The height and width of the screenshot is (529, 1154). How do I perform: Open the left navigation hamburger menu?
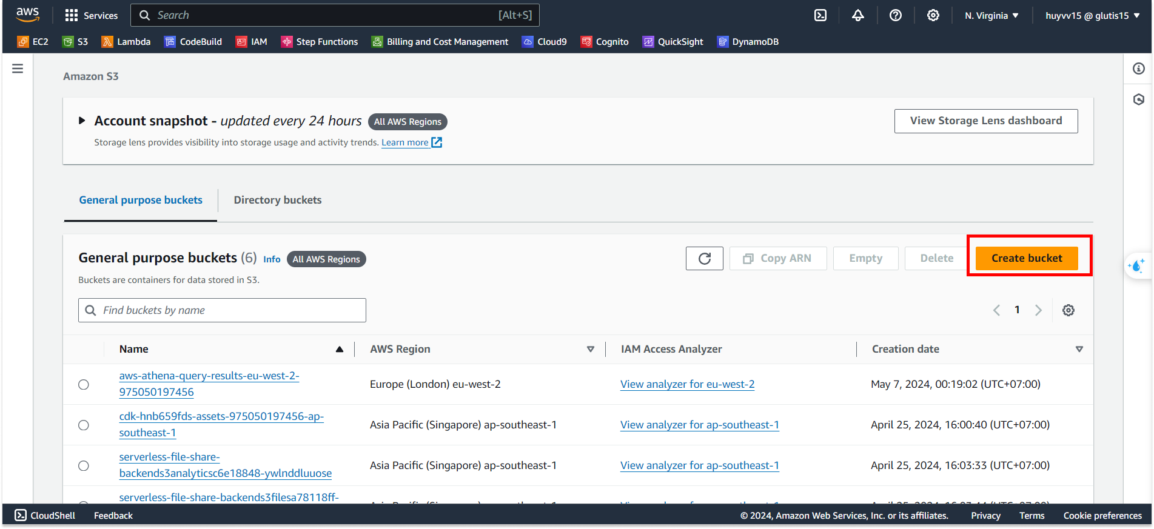tap(18, 69)
